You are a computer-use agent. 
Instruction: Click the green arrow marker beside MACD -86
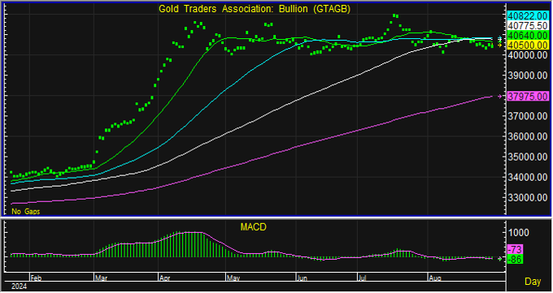pyautogui.click(x=499, y=259)
